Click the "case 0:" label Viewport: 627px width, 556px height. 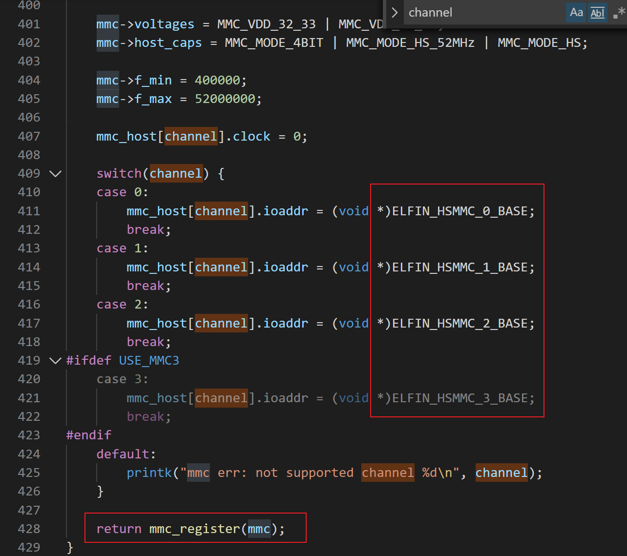(x=123, y=192)
